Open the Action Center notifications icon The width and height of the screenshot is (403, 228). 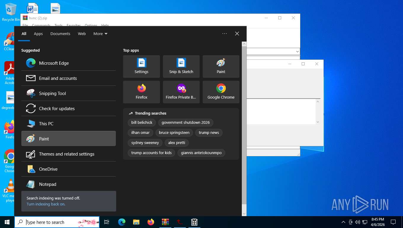[393, 222]
